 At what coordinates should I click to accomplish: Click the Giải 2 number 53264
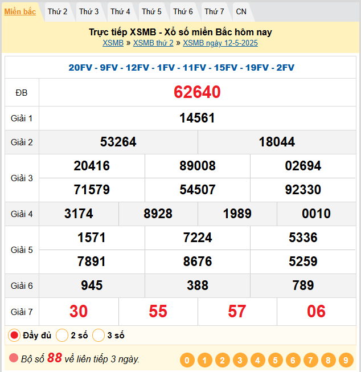[x=118, y=142]
